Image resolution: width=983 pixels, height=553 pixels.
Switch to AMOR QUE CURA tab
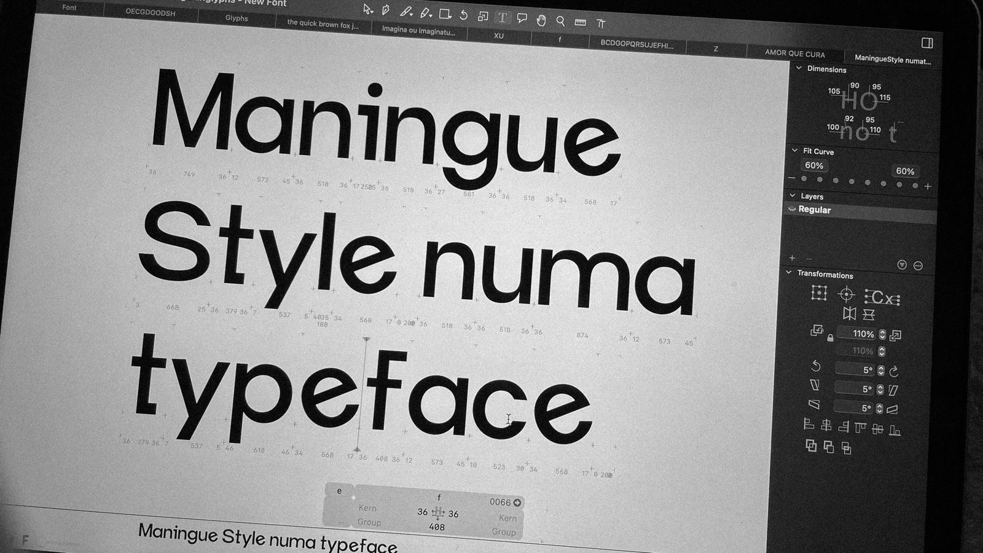point(795,53)
